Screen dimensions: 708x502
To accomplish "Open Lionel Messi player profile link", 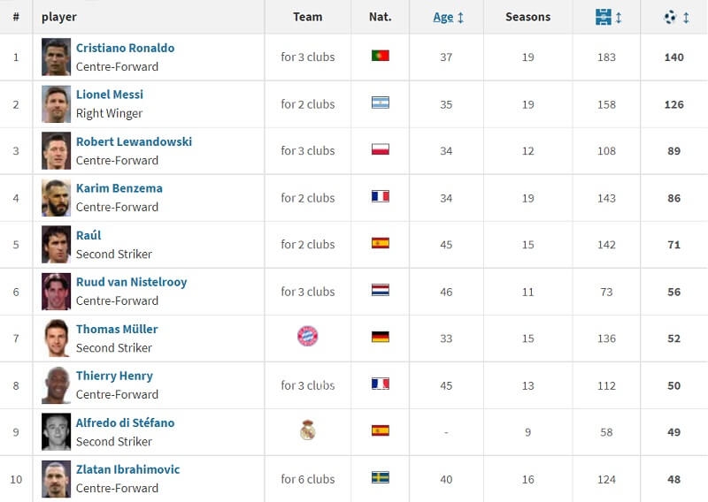I will pos(110,95).
